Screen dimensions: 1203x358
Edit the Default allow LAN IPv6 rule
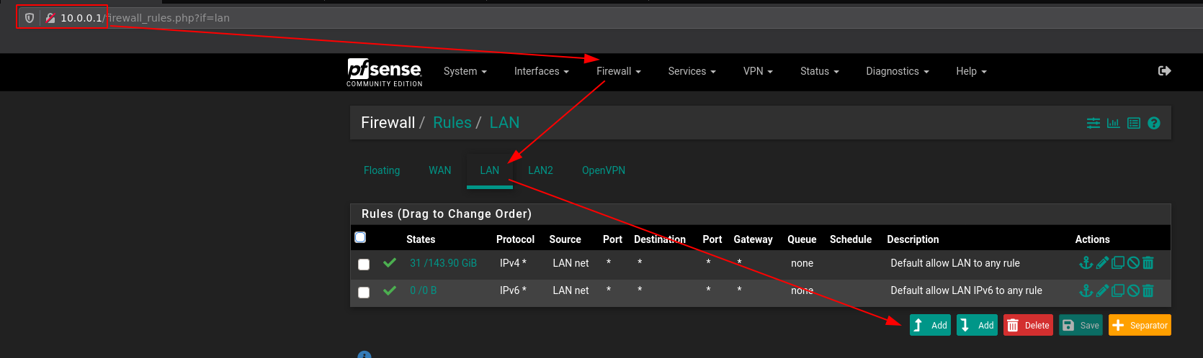1102,290
